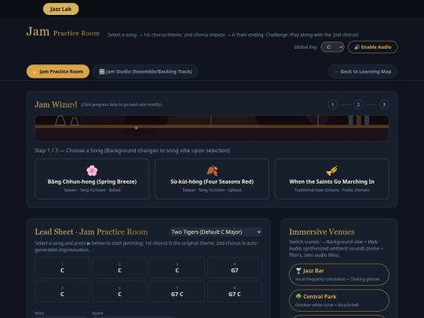Click the cherry blossom icon for Spring Breeze
Screen dimensions: 424x318
pos(92,170)
